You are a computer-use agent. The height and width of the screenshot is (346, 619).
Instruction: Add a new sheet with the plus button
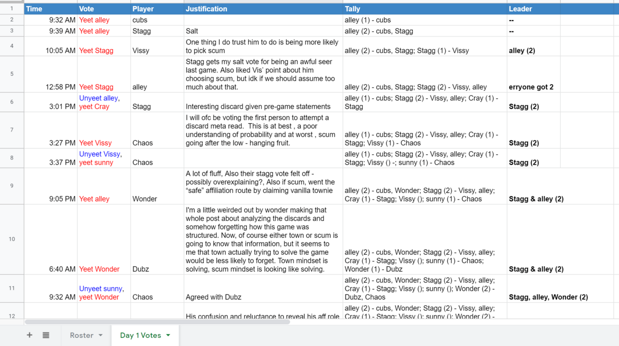(29, 335)
